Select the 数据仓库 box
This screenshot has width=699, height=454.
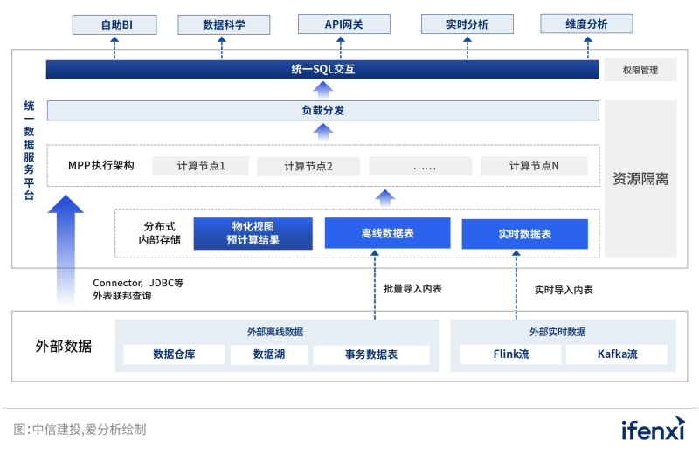tap(174, 354)
